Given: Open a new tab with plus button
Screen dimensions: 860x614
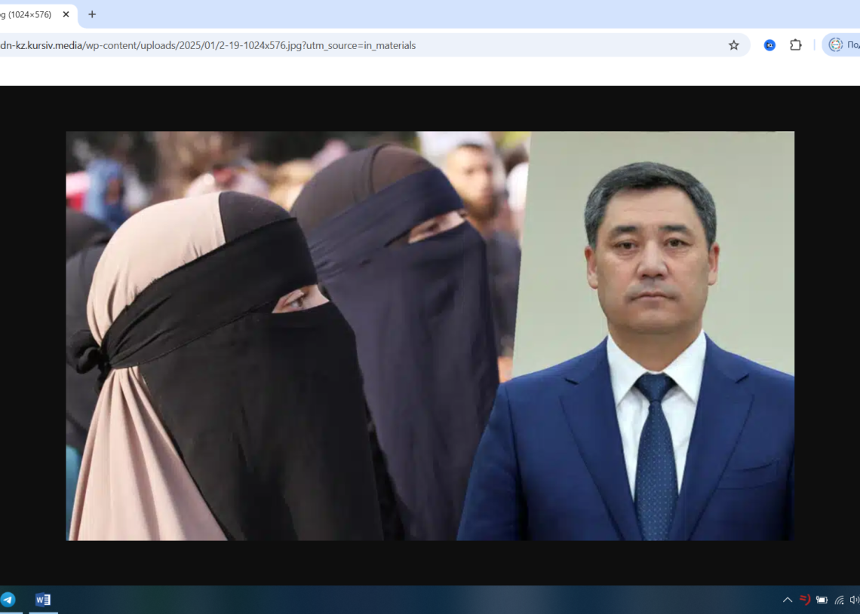Looking at the screenshot, I should click(x=92, y=14).
